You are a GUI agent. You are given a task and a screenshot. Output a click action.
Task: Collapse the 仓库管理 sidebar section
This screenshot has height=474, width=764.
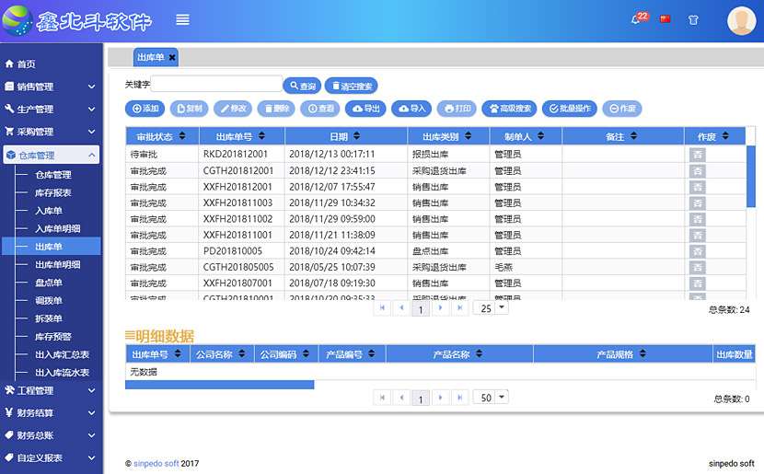point(51,155)
